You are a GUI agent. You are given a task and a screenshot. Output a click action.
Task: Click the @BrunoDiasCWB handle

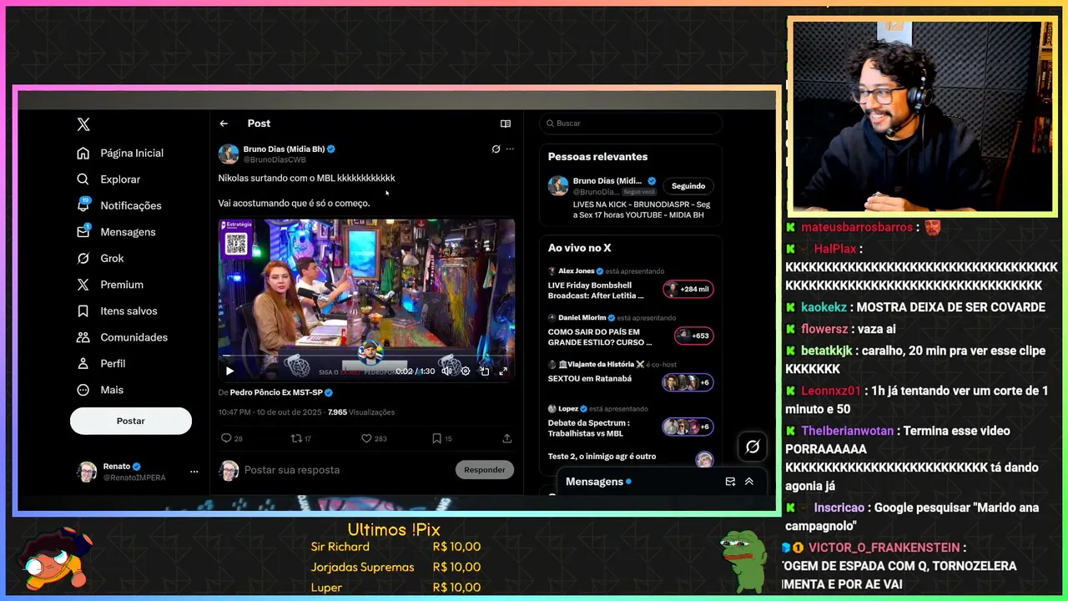(275, 159)
